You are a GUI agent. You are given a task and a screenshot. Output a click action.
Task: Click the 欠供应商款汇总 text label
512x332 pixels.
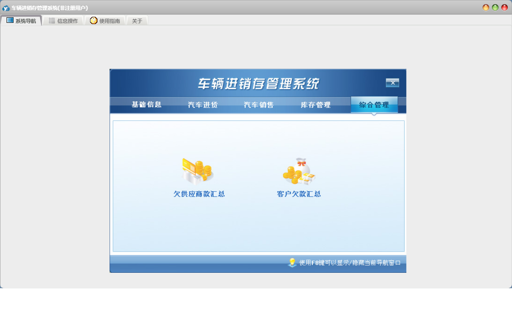click(x=199, y=194)
